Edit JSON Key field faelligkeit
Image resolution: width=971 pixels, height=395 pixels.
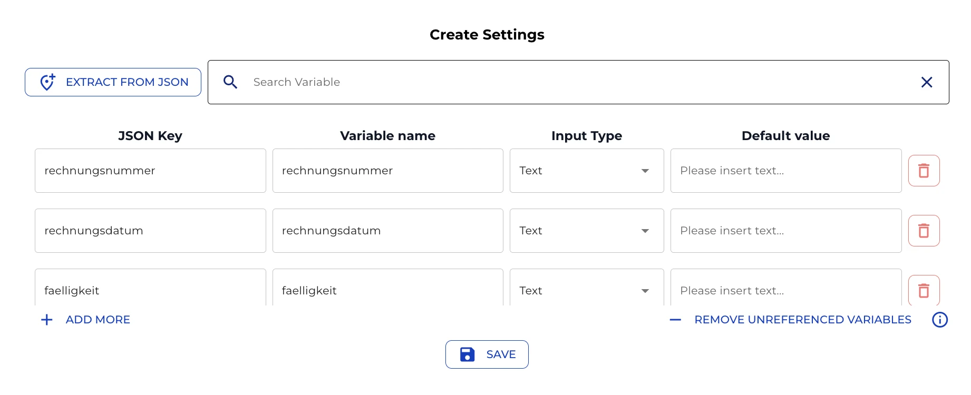point(150,288)
